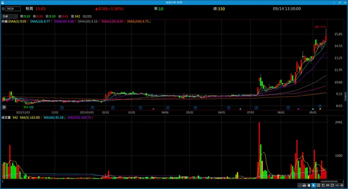Viewport: 348px width, 189px height.
Task: Click the single volume 單:10
Action: click(x=158, y=8)
